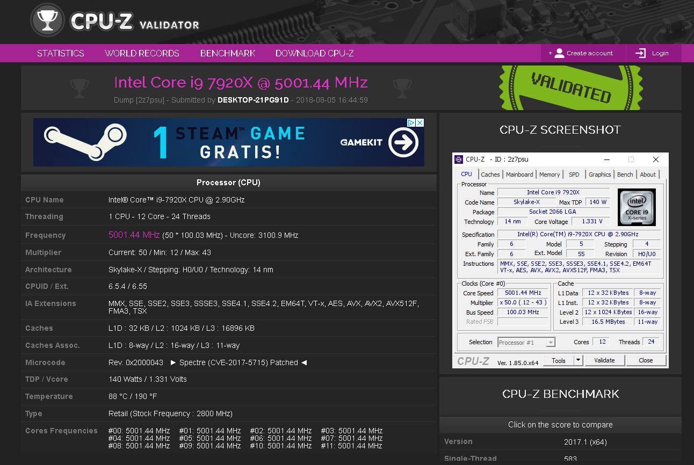Click the CPU-Z BENCHMARK heading
694x465 pixels.
tap(561, 394)
